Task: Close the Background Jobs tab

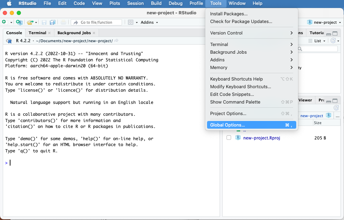Action: click(94, 33)
